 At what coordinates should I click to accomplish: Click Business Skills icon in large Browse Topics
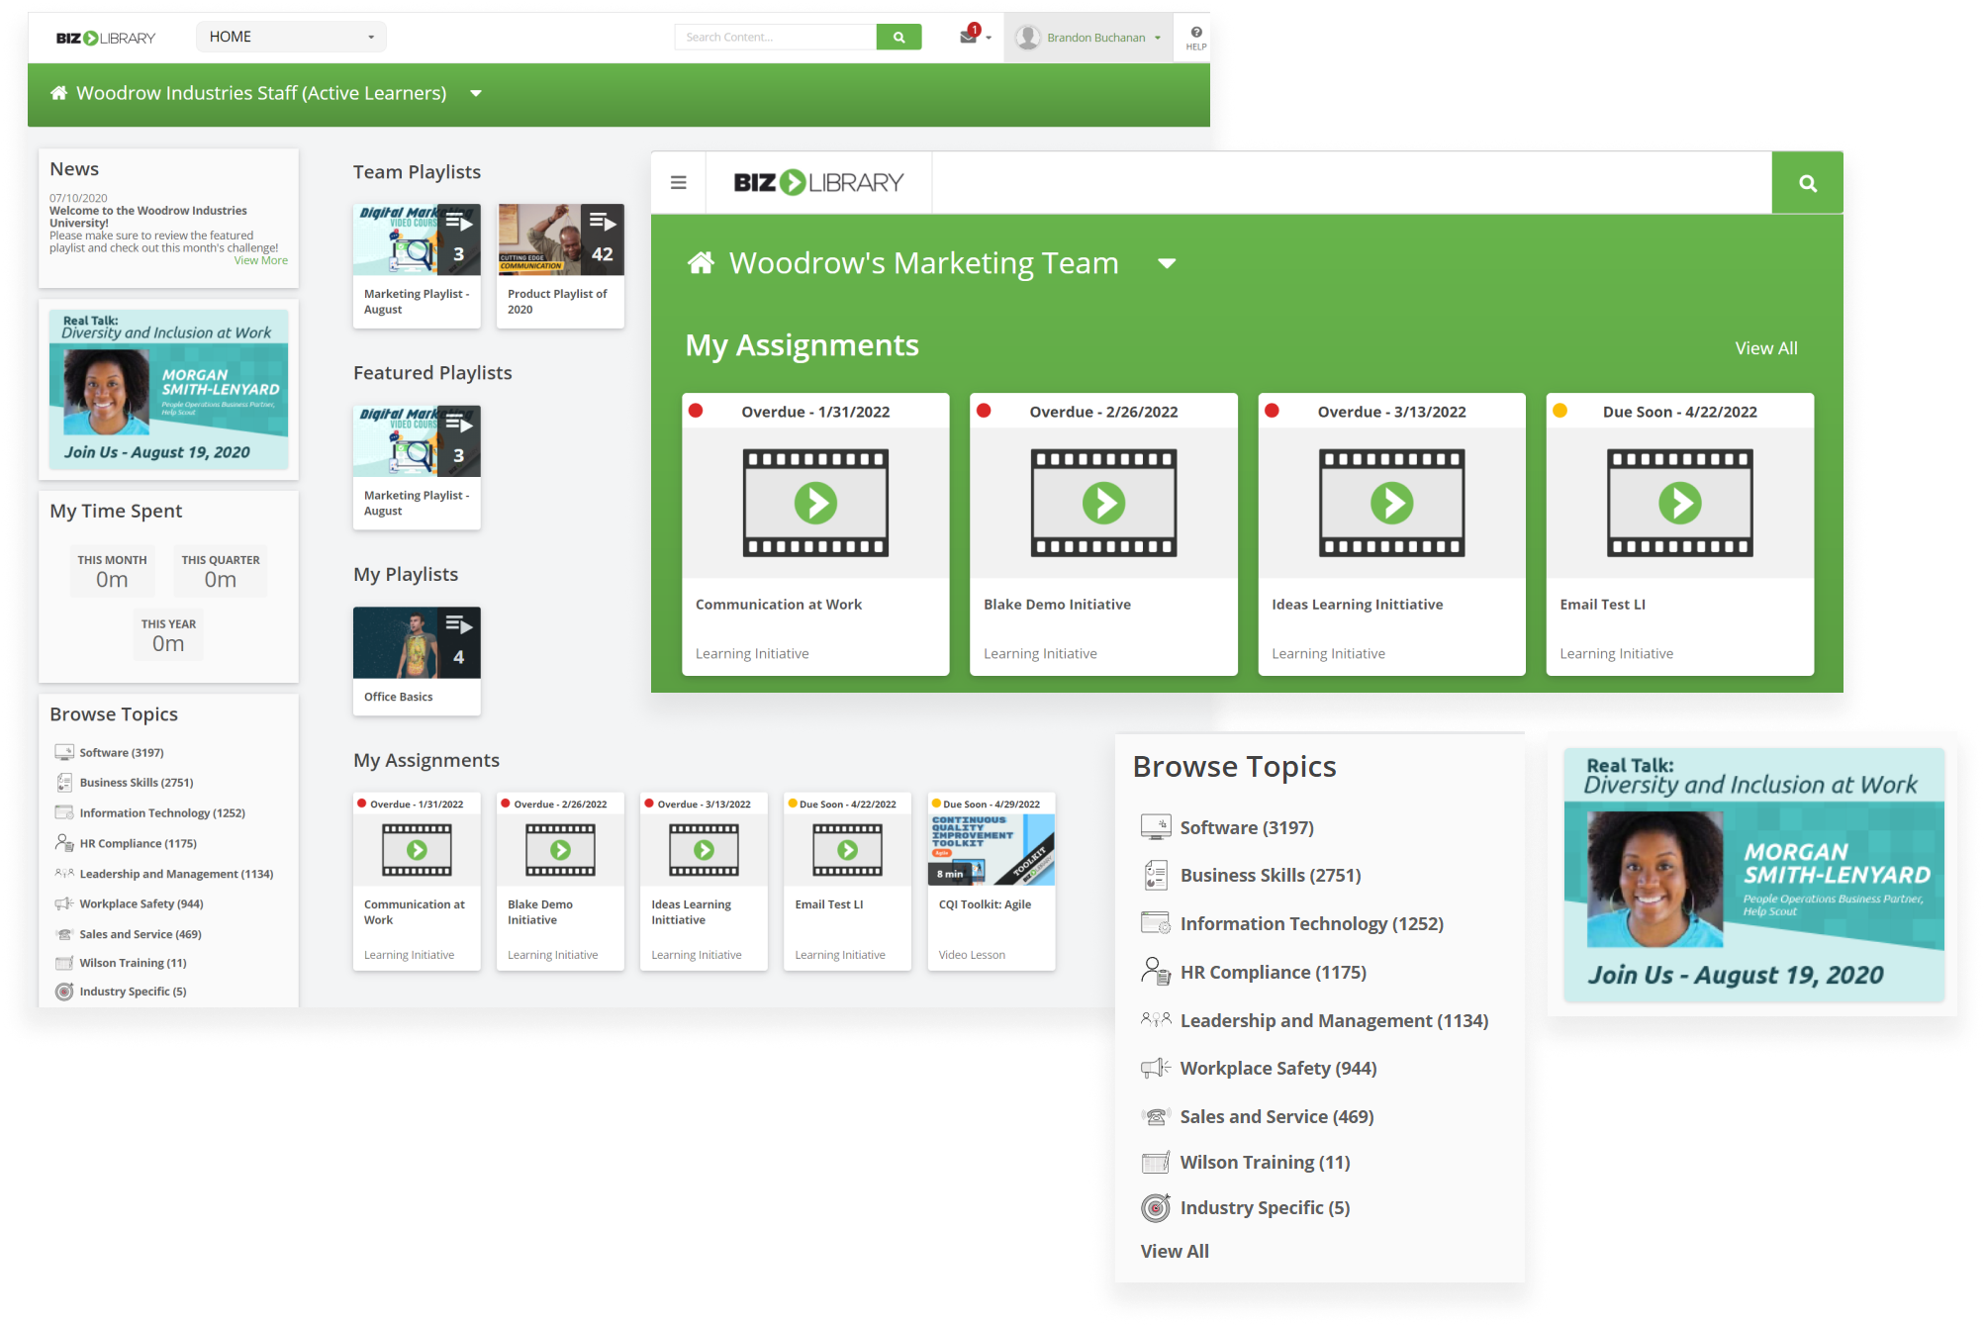(1156, 875)
